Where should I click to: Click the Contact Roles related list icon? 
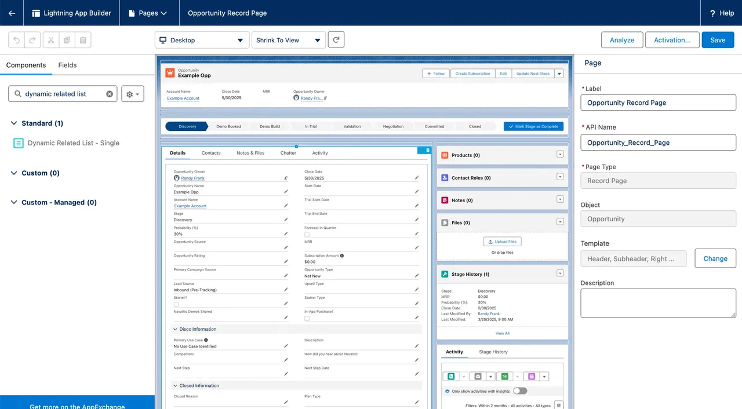point(445,178)
